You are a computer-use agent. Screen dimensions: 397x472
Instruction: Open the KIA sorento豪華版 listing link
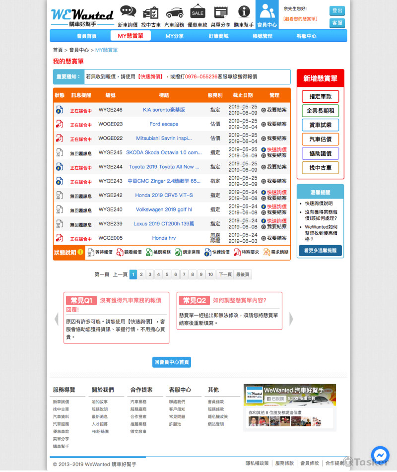click(164, 110)
